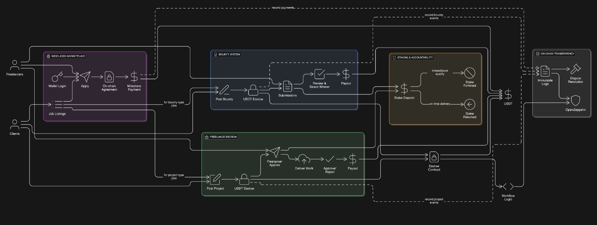
Task: Click the OpenZeppelin shield icon
Action: [575, 100]
